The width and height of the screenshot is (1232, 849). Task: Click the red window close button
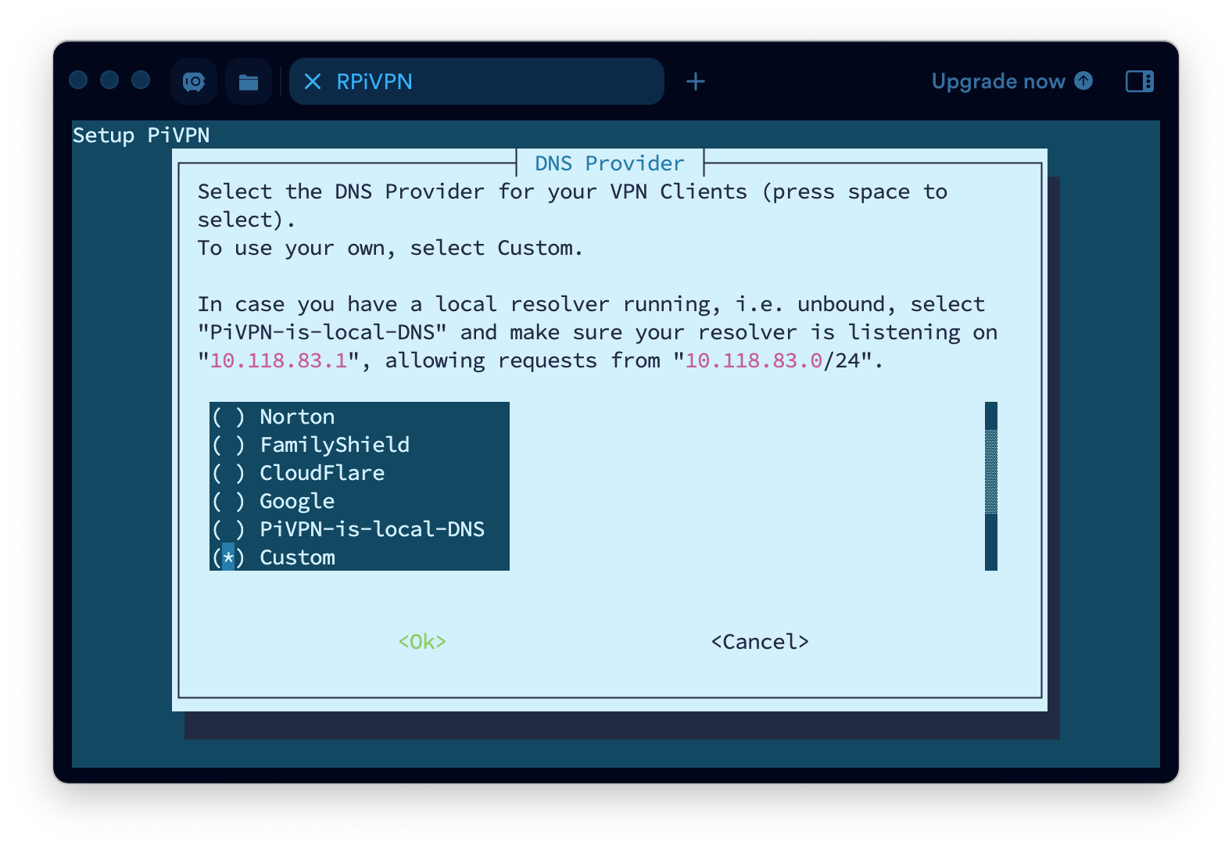coord(78,81)
